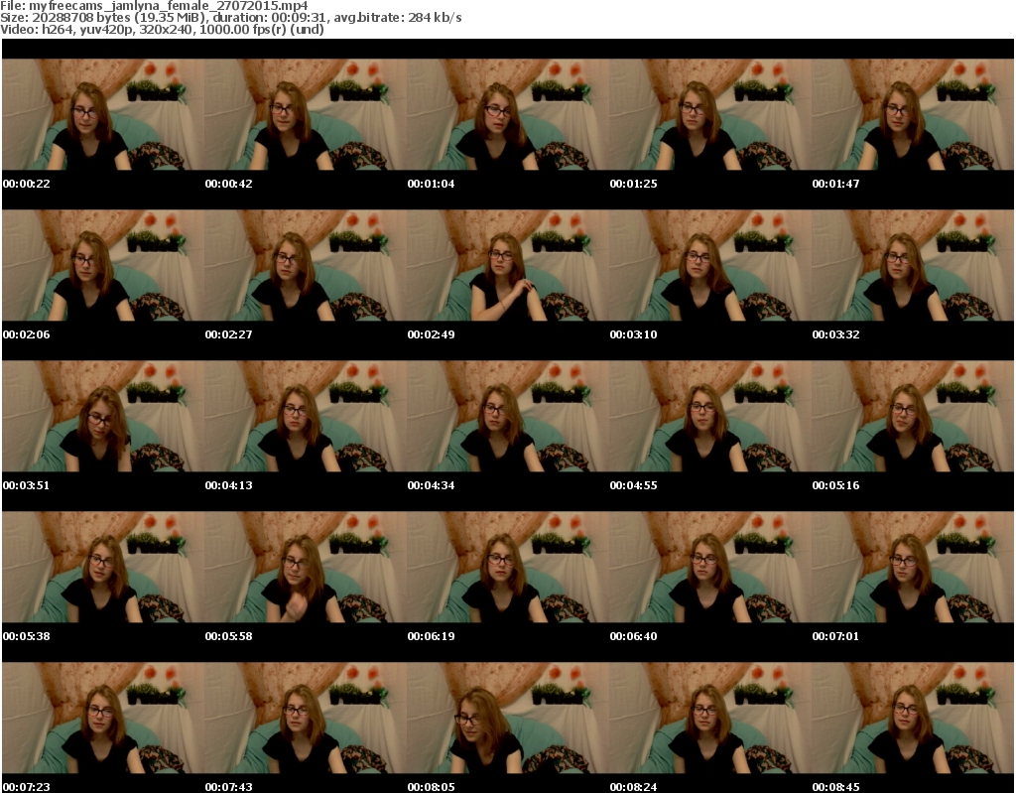Pick the thumbnail frame at 00:05:16

(x=913, y=416)
